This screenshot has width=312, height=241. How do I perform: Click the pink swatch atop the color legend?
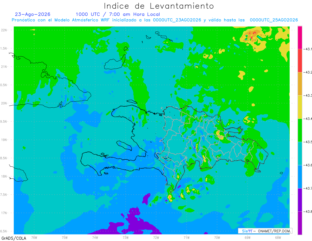[x=300, y=37]
